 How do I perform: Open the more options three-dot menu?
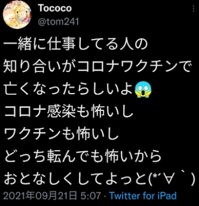click(194, 8)
